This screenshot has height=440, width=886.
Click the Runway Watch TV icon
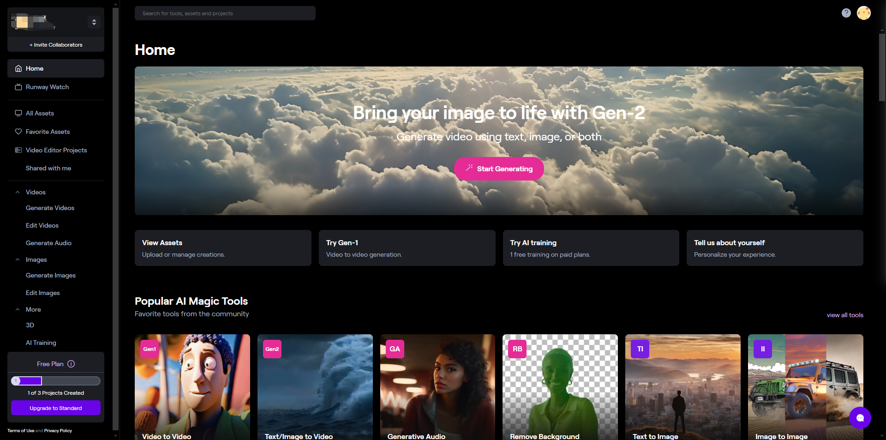(18, 87)
